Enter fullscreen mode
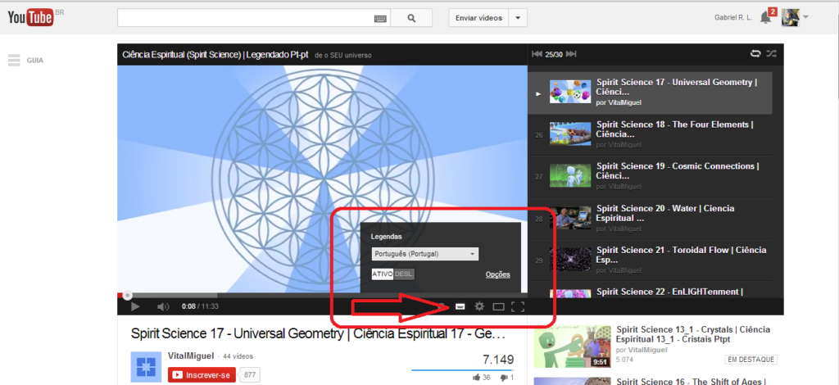Screen dimensions: 839x385 pyautogui.click(x=518, y=306)
